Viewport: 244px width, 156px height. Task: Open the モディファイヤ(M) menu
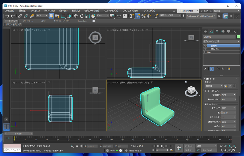click(91, 11)
